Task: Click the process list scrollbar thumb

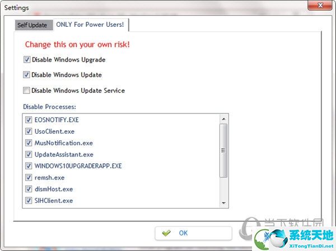Action: 223,150
